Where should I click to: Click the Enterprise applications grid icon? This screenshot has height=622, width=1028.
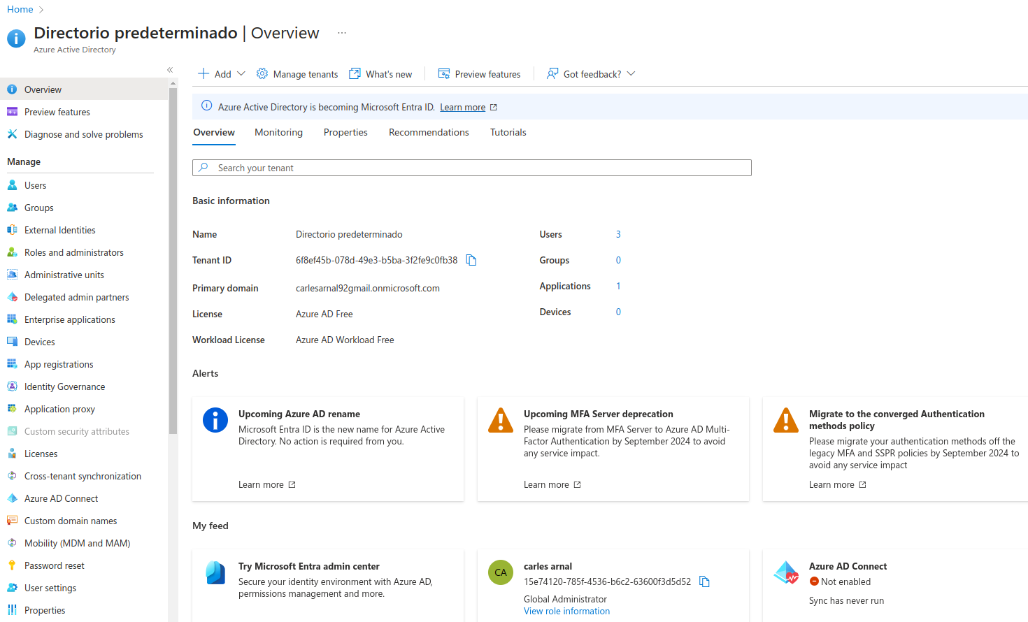[x=12, y=319]
